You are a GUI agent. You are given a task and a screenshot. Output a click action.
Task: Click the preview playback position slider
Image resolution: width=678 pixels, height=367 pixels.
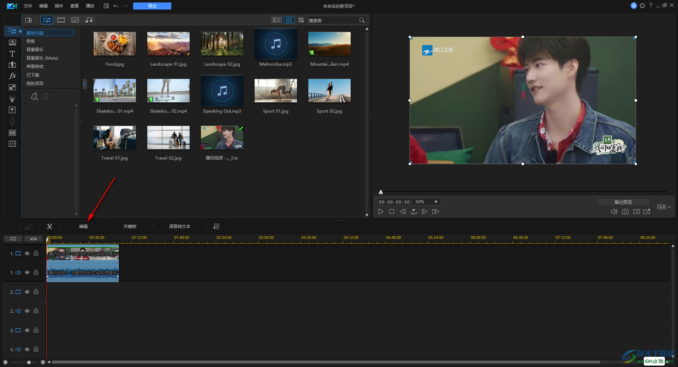381,192
